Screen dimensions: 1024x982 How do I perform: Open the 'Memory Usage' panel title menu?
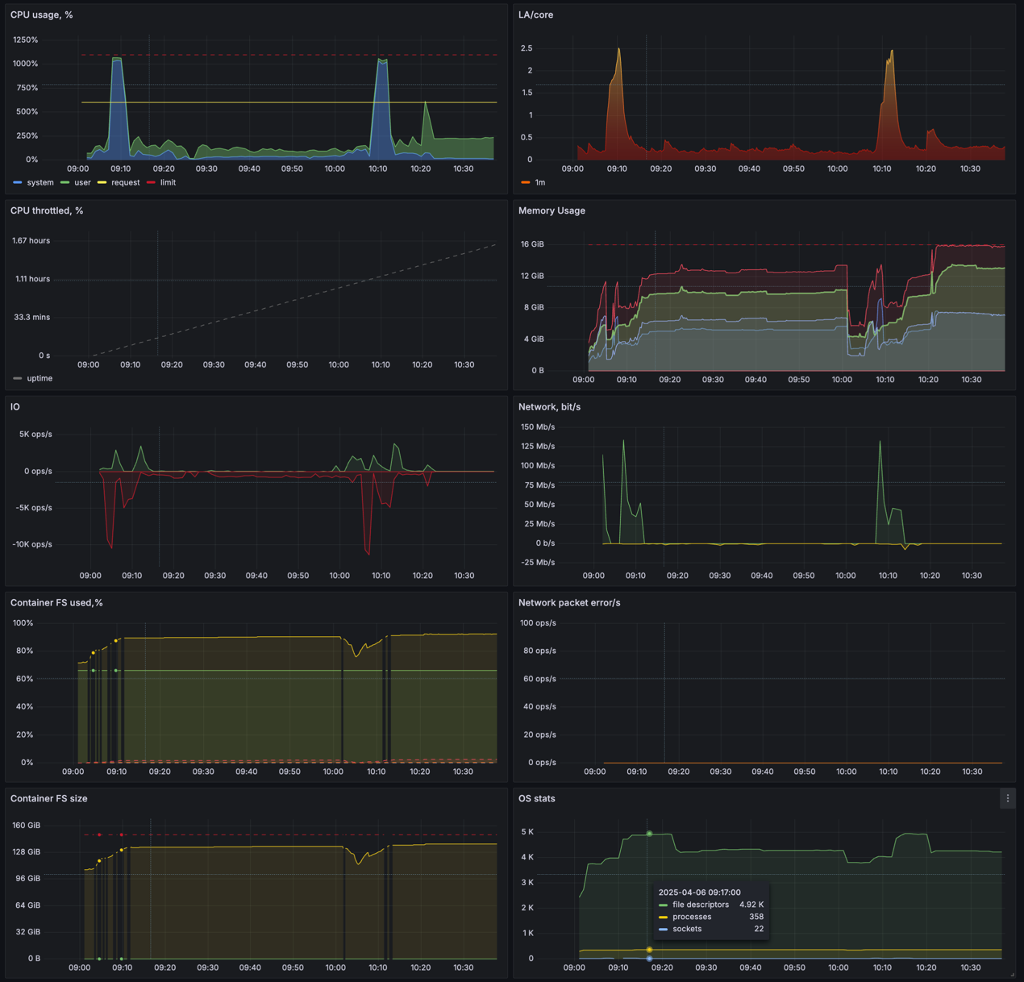click(552, 210)
